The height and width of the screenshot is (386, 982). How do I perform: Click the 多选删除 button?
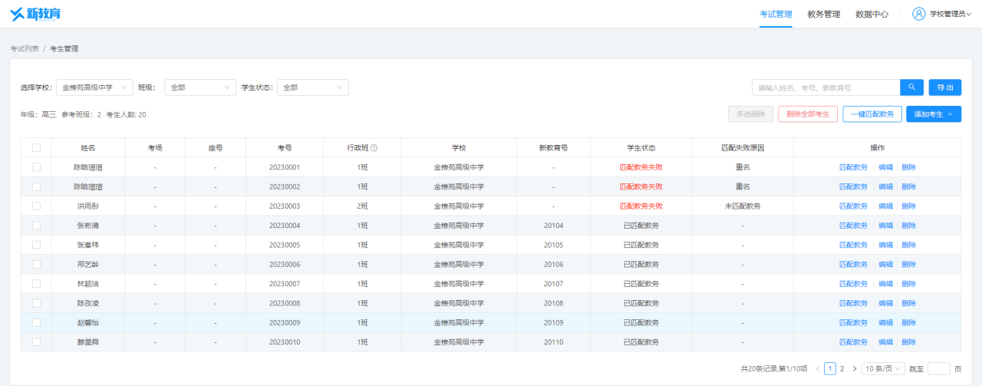(750, 114)
